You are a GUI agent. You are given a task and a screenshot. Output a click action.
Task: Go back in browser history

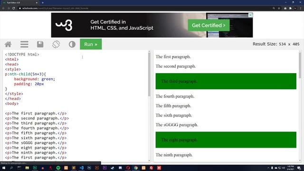(x=3, y=9)
